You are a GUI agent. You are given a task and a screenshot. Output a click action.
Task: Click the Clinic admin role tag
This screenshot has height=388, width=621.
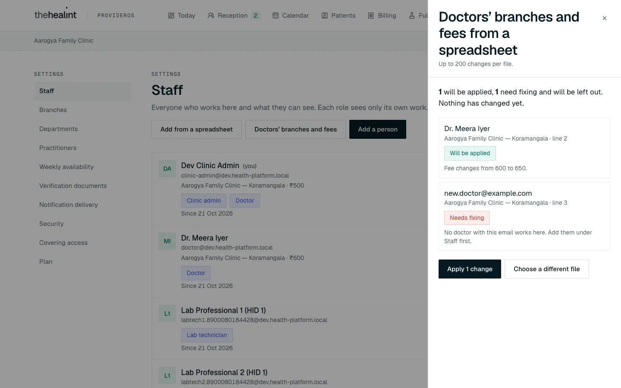pos(204,200)
